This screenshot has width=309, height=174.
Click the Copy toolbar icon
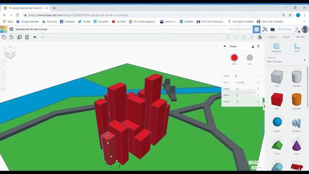coord(4,37)
